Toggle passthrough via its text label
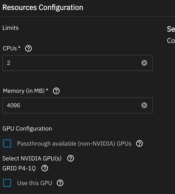The width and height of the screenshot is (175, 194). [74, 144]
